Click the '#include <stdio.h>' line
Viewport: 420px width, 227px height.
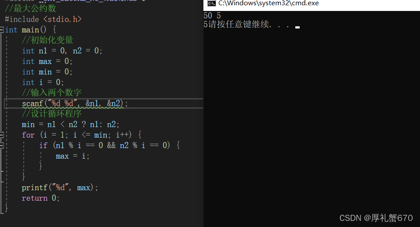pos(43,19)
